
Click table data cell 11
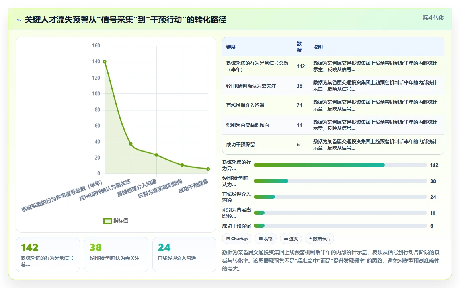(299, 125)
